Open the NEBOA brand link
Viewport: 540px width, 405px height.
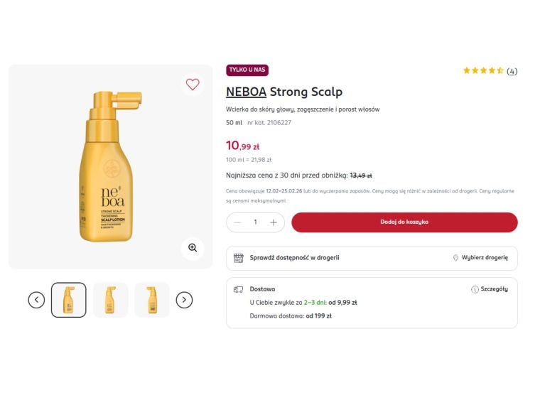[246, 92]
